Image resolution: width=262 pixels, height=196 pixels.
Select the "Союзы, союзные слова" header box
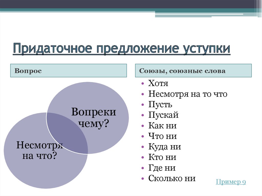[x=193, y=71]
